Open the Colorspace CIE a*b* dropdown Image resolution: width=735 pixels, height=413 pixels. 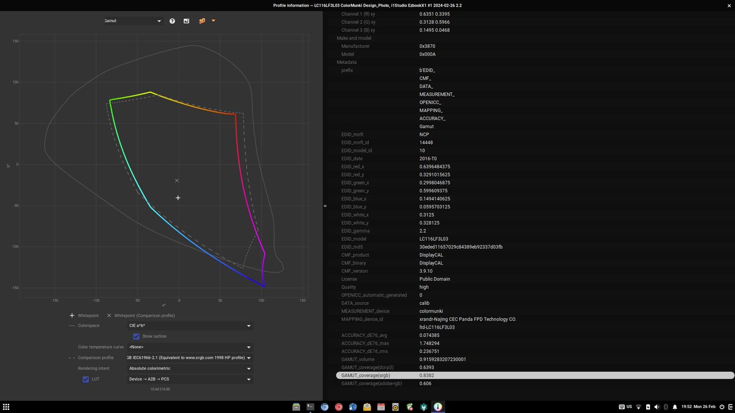[190, 326]
